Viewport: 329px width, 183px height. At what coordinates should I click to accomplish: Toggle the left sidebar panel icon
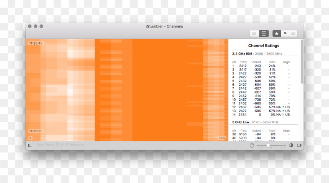tap(30, 145)
